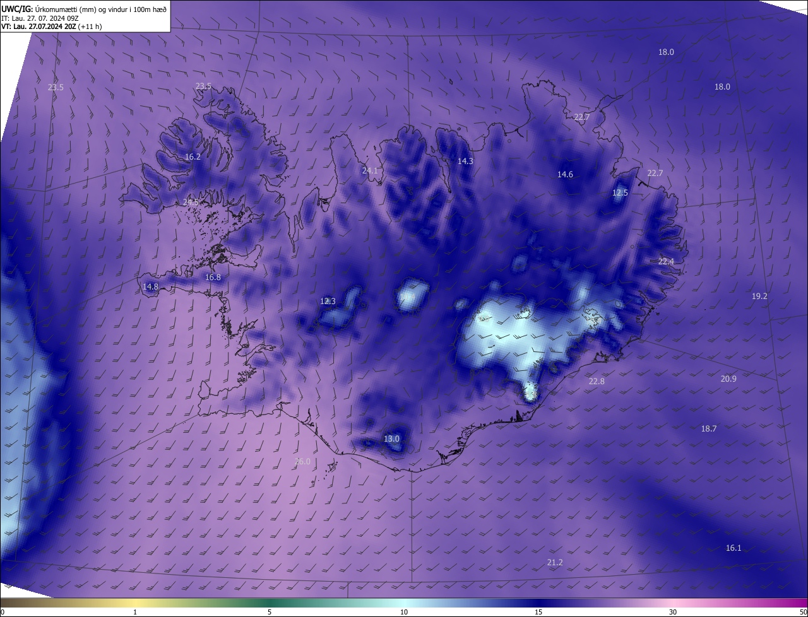Click the 18.7 value label
The width and height of the screenshot is (808, 617).
pyautogui.click(x=709, y=428)
